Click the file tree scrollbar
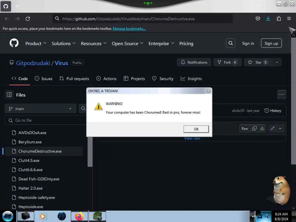The image size is (296, 222). [90, 151]
